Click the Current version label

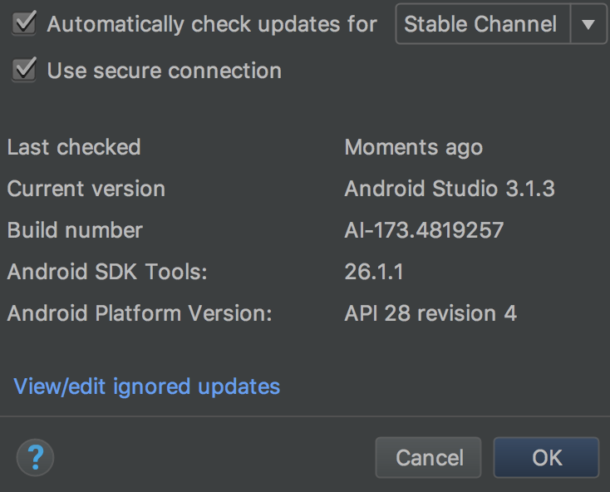tap(86, 189)
